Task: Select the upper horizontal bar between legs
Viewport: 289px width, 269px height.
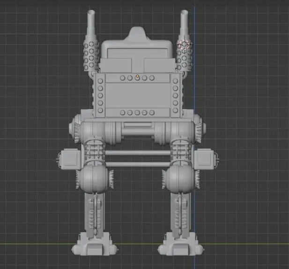Action: [x=138, y=153]
